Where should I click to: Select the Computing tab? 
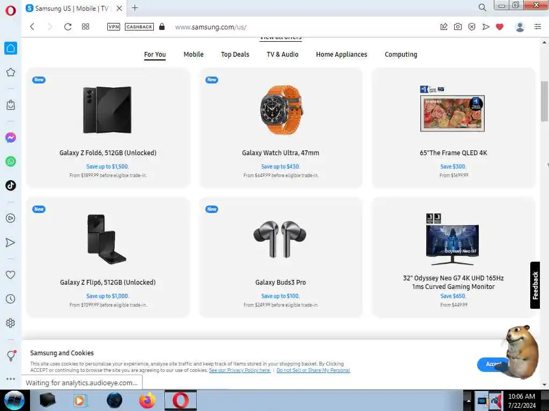coord(401,55)
